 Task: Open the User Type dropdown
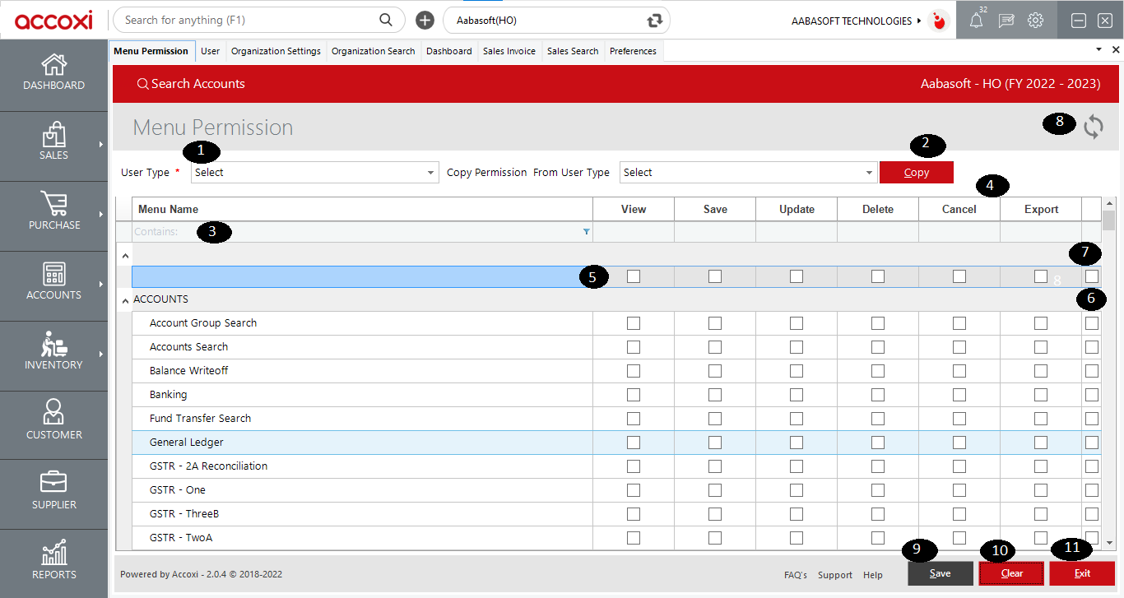tap(314, 172)
